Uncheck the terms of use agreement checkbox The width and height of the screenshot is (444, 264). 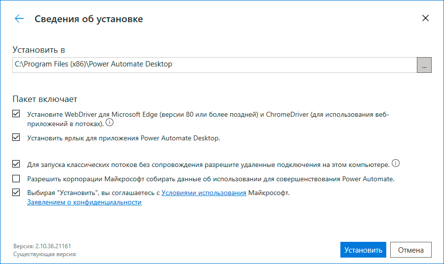(x=16, y=193)
